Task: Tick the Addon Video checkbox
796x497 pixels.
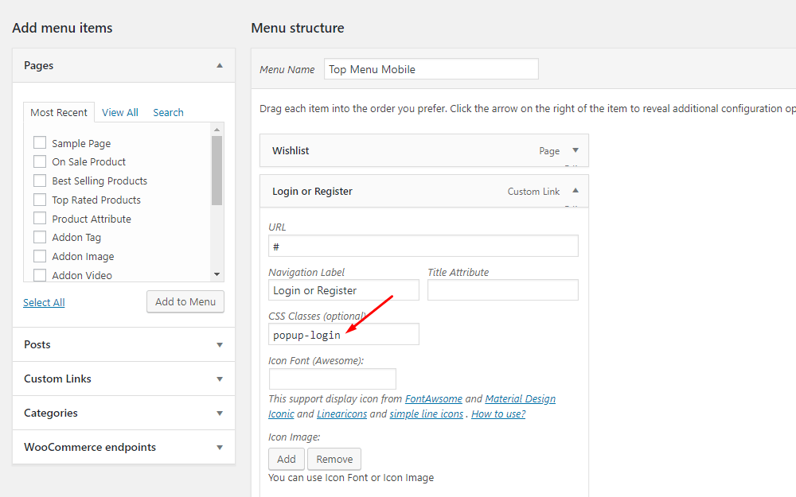Action: [x=40, y=275]
